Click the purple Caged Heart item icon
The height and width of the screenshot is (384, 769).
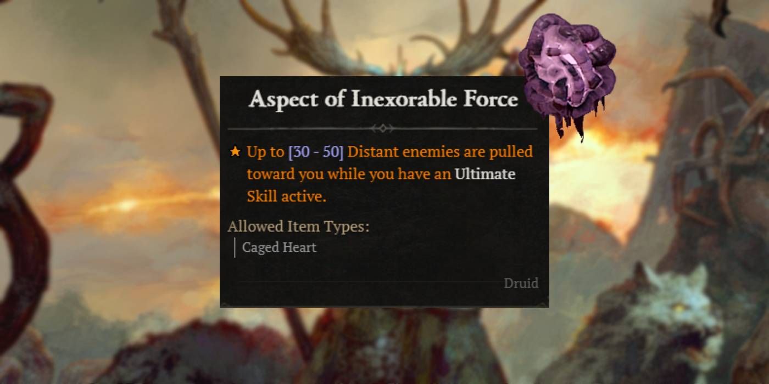click(566, 74)
